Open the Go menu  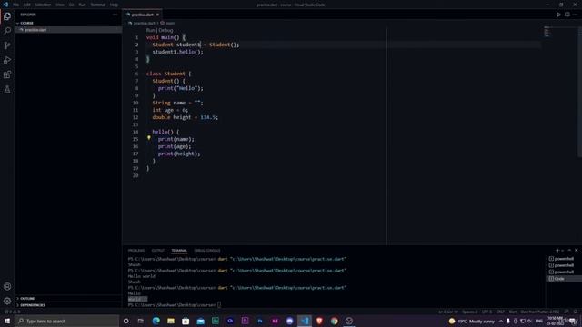pyautogui.click(x=71, y=5)
